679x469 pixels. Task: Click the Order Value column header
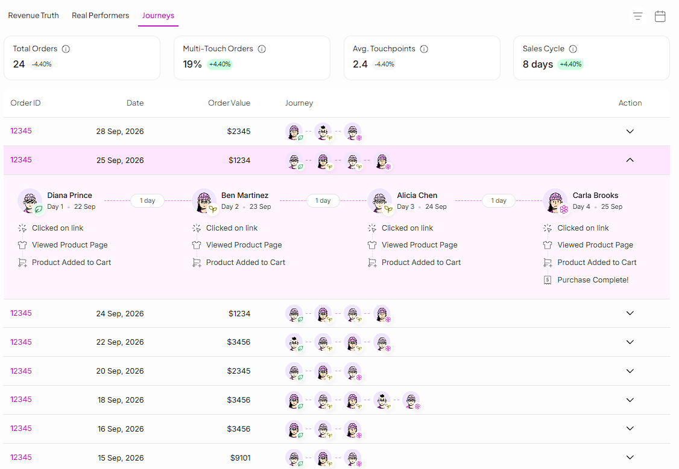pyautogui.click(x=229, y=103)
